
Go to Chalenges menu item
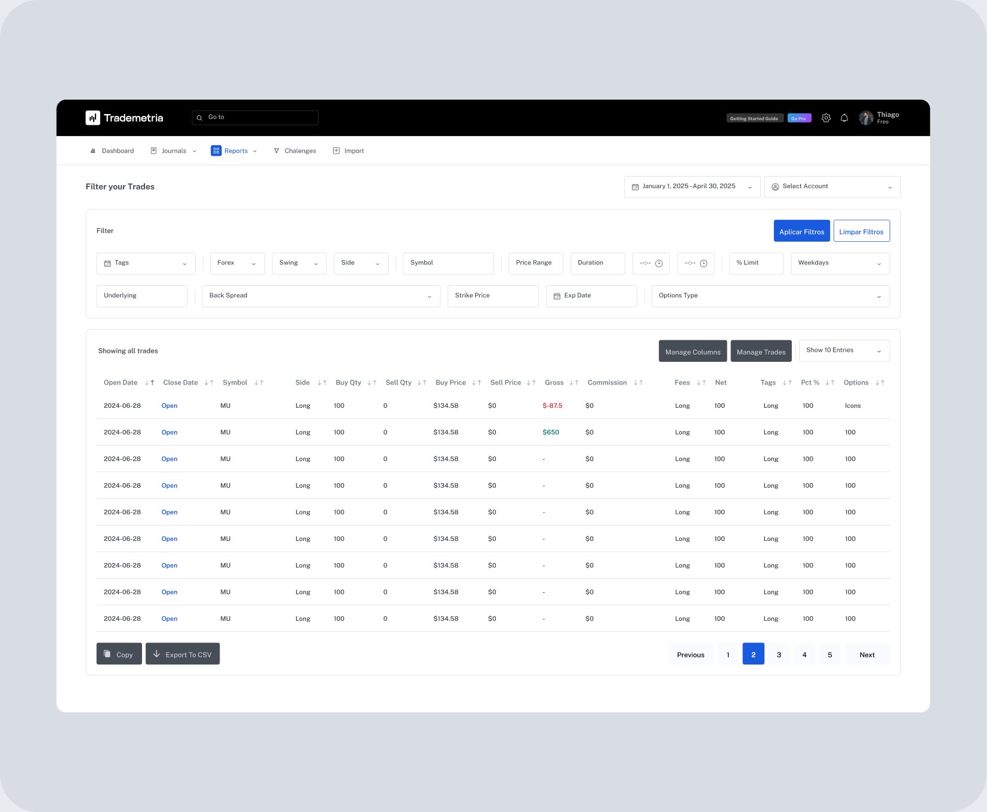coord(294,151)
